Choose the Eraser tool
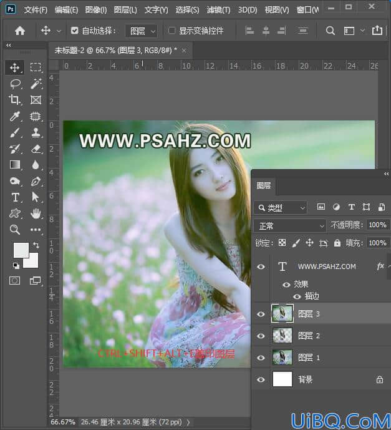Viewport: 391px width, 430px height. (36, 149)
